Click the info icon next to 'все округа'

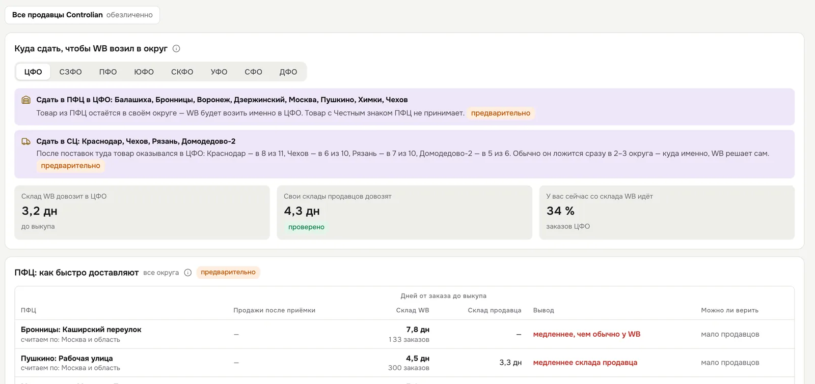pyautogui.click(x=188, y=273)
